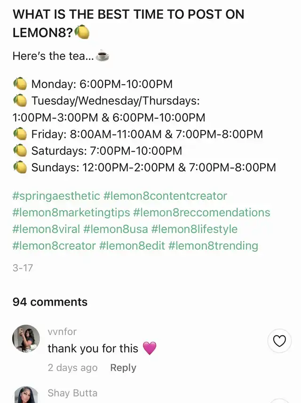Open the #lemon8viral hashtag
This screenshot has width=301, height=403.
pos(46,229)
